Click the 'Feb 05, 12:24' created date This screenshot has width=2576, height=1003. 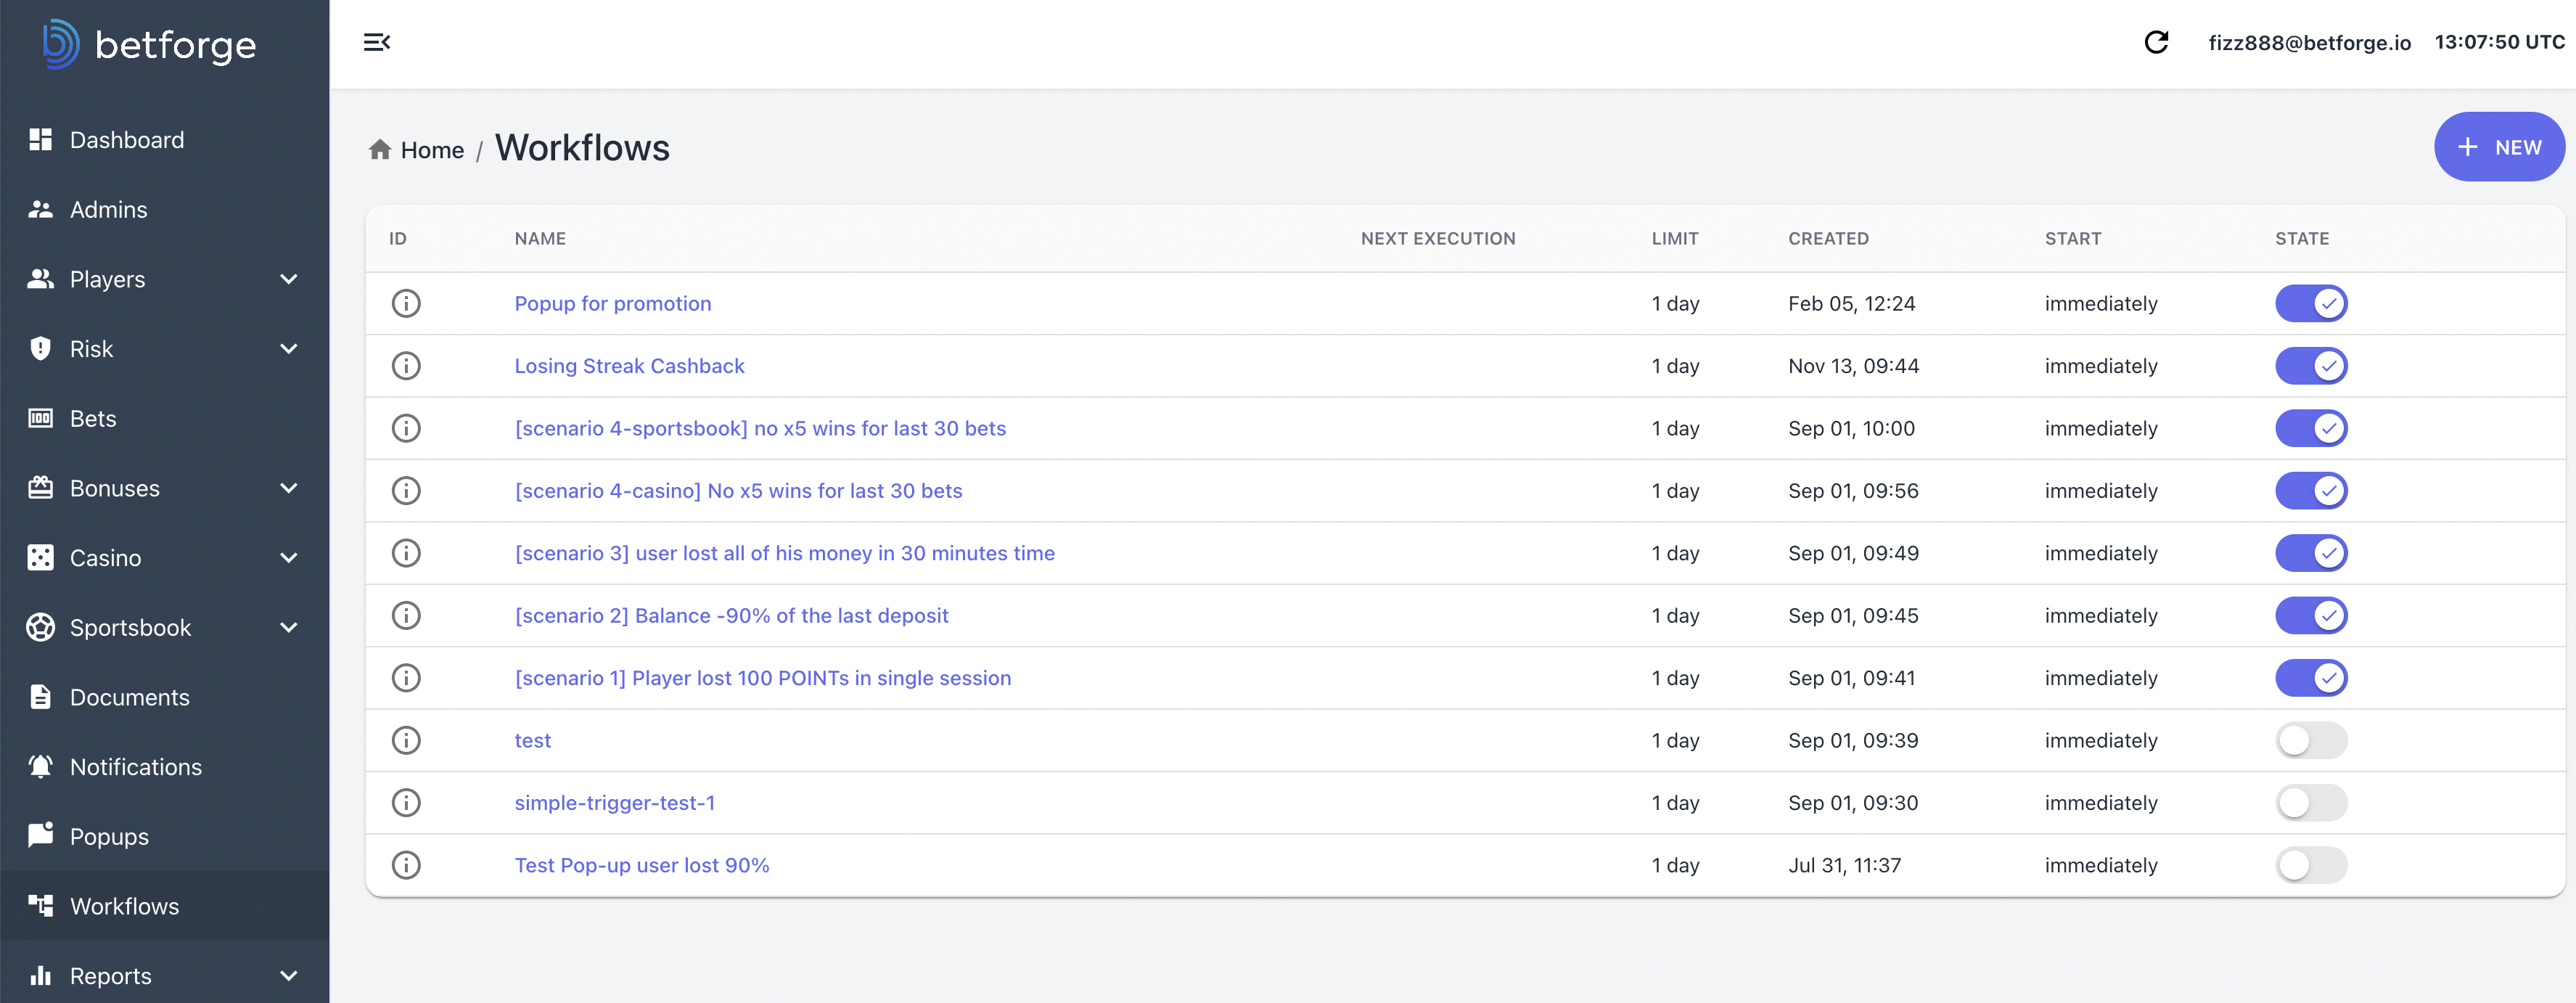[1851, 303]
